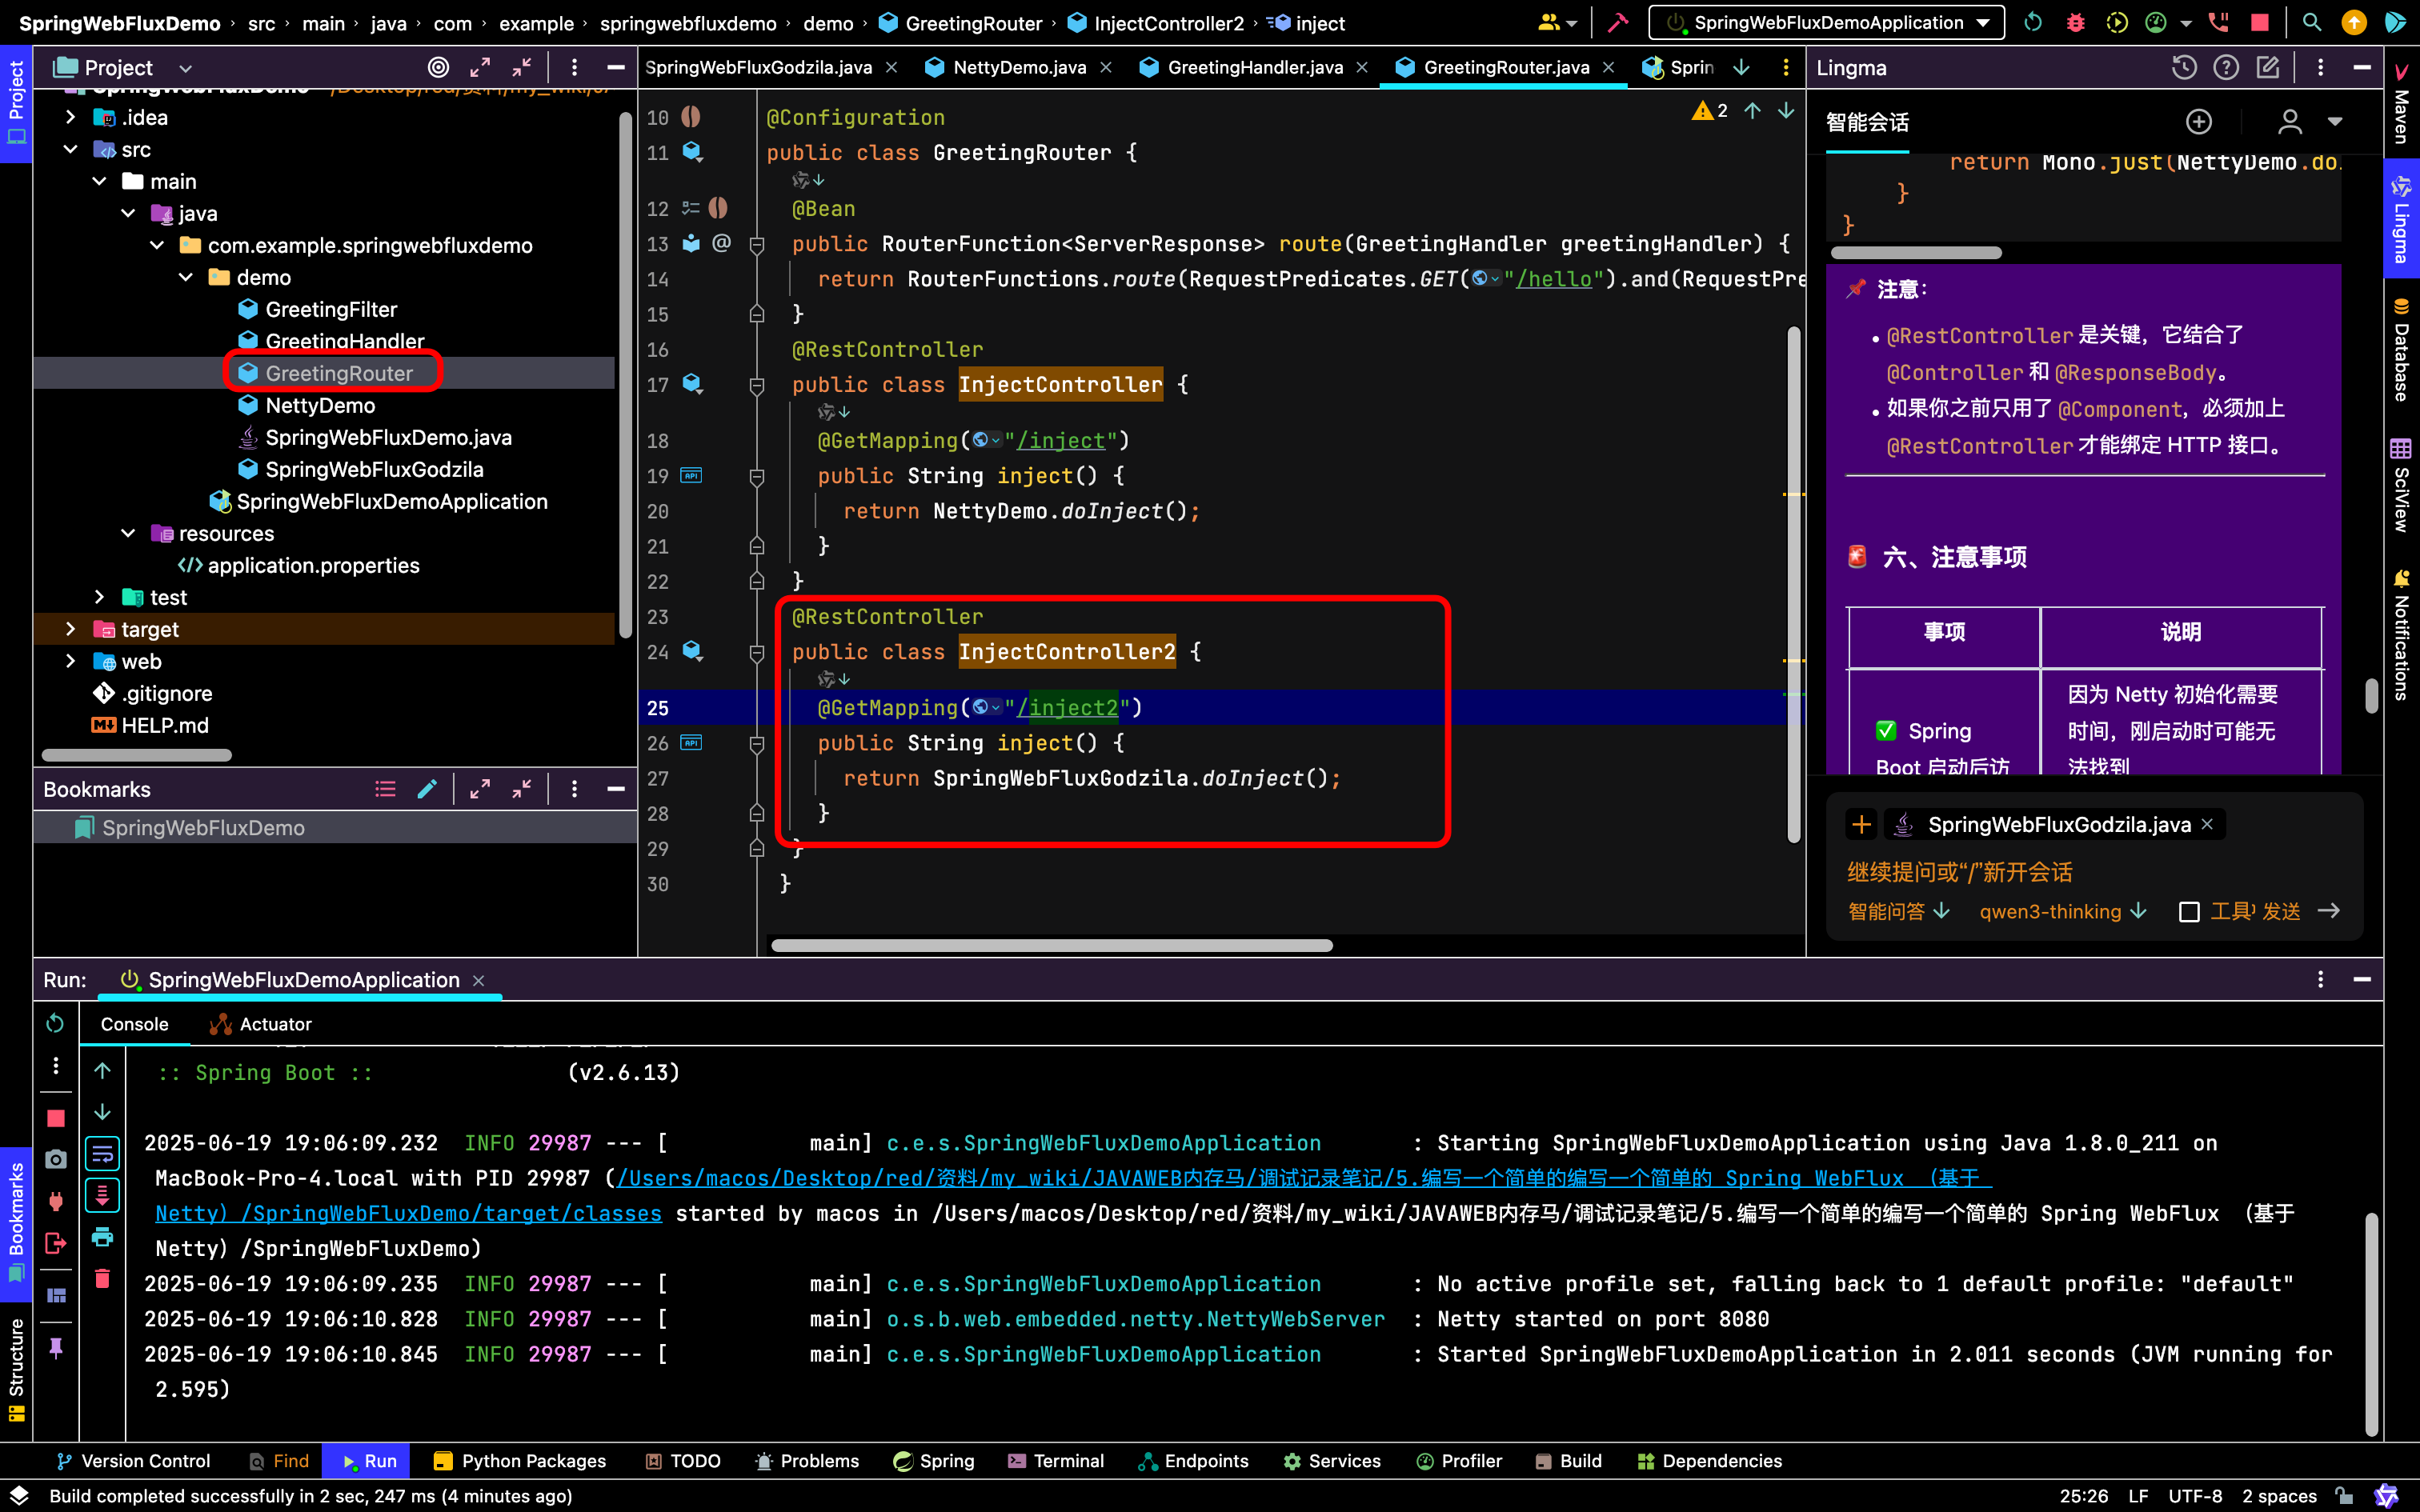
Task: Click the Select Opened File target icon
Action: pos(438,67)
